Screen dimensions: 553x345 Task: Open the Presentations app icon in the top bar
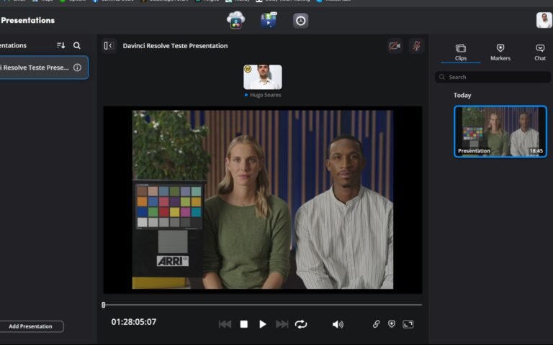pyautogui.click(x=269, y=20)
